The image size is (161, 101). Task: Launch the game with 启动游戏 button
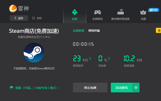click(x=122, y=88)
